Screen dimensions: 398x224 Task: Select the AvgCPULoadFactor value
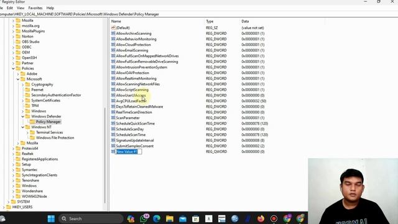[x=131, y=101]
